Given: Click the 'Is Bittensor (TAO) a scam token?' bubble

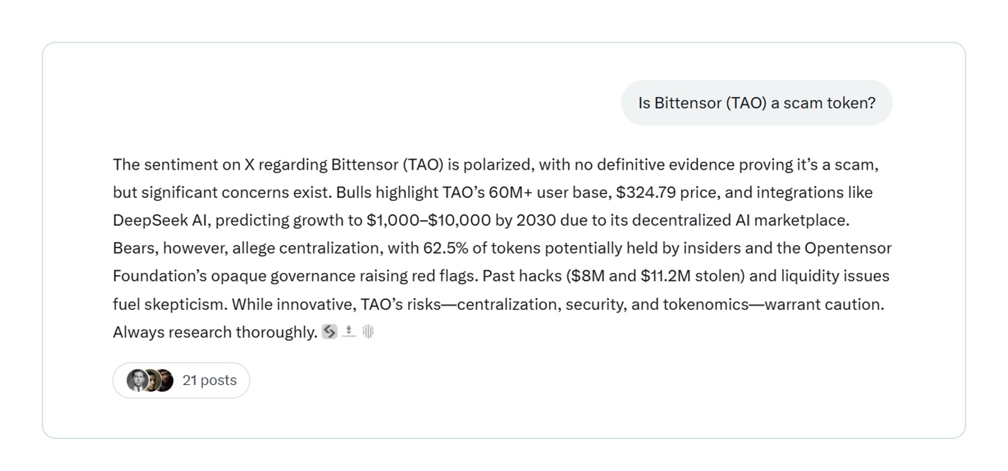Looking at the screenshot, I should 756,103.
